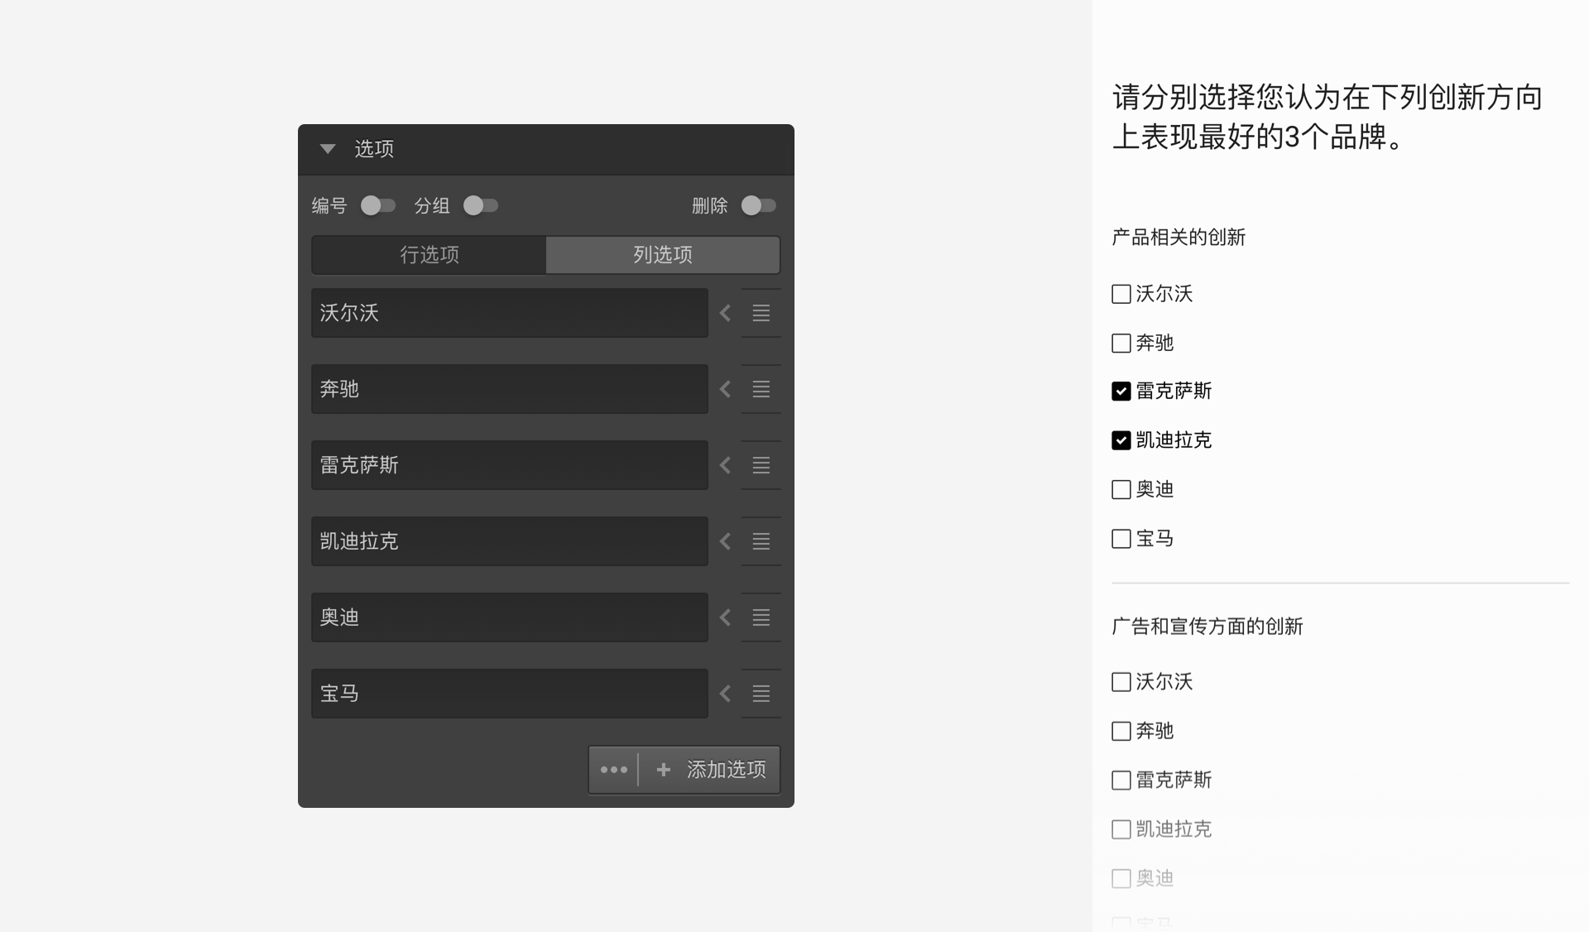Toggle the 删除 switch

point(759,205)
